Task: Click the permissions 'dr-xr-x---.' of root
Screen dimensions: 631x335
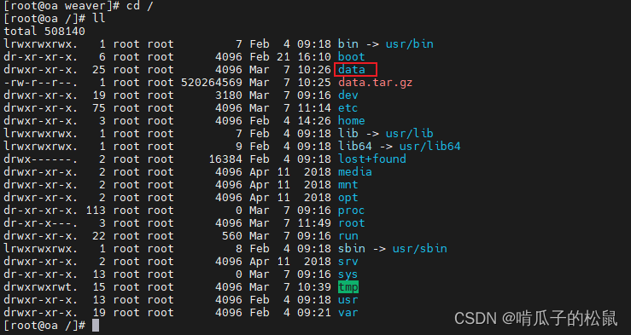Action: pos(41,223)
